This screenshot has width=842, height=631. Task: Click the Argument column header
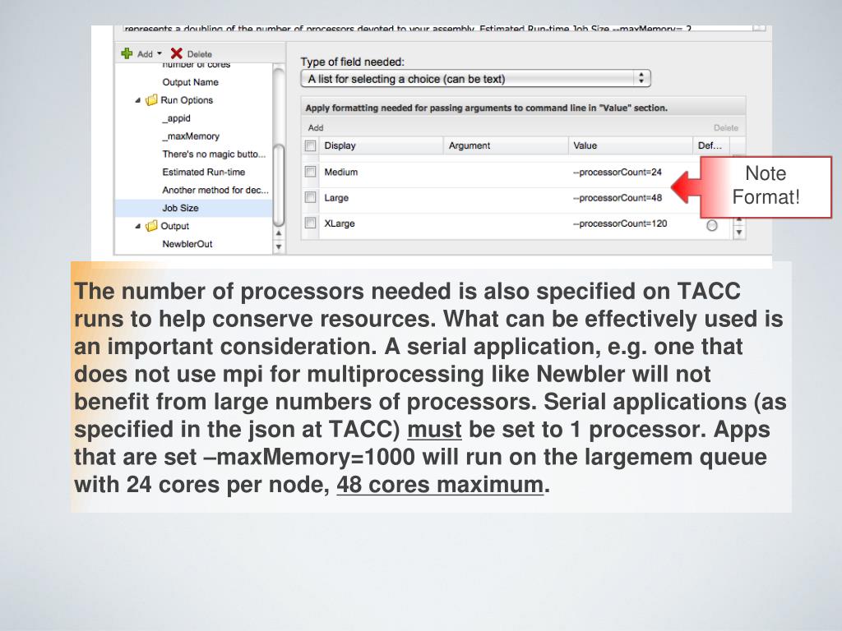click(x=506, y=145)
